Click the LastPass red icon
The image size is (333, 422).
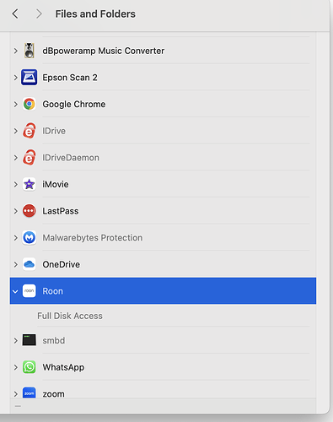[x=29, y=211]
